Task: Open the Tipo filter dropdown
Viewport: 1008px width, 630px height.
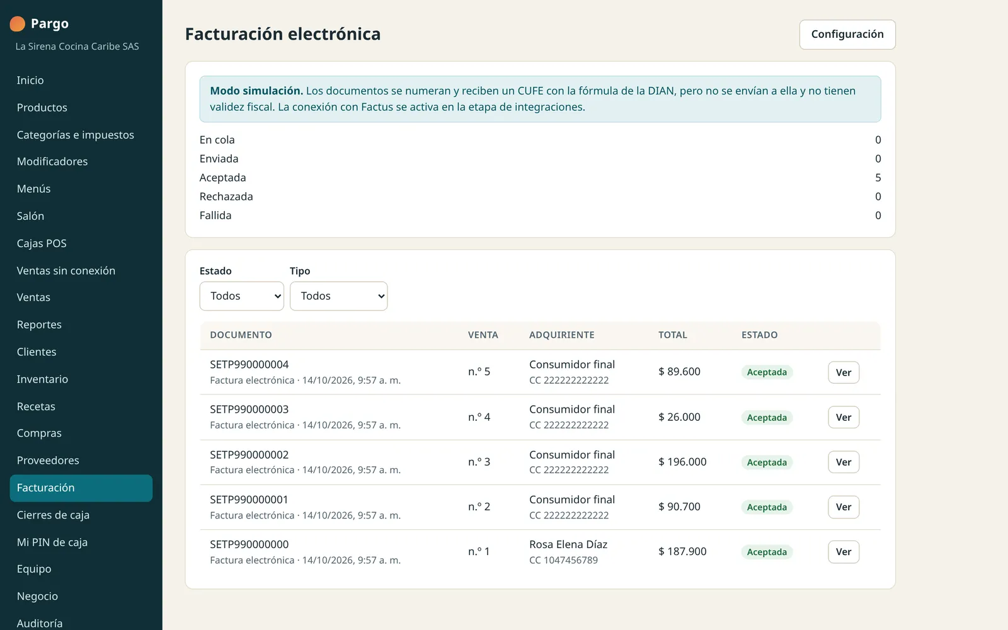Action: [x=338, y=296]
